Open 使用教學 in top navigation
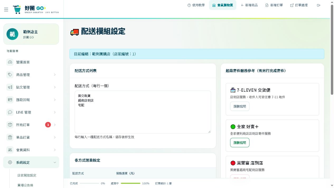334x188 pixels. [196, 5]
